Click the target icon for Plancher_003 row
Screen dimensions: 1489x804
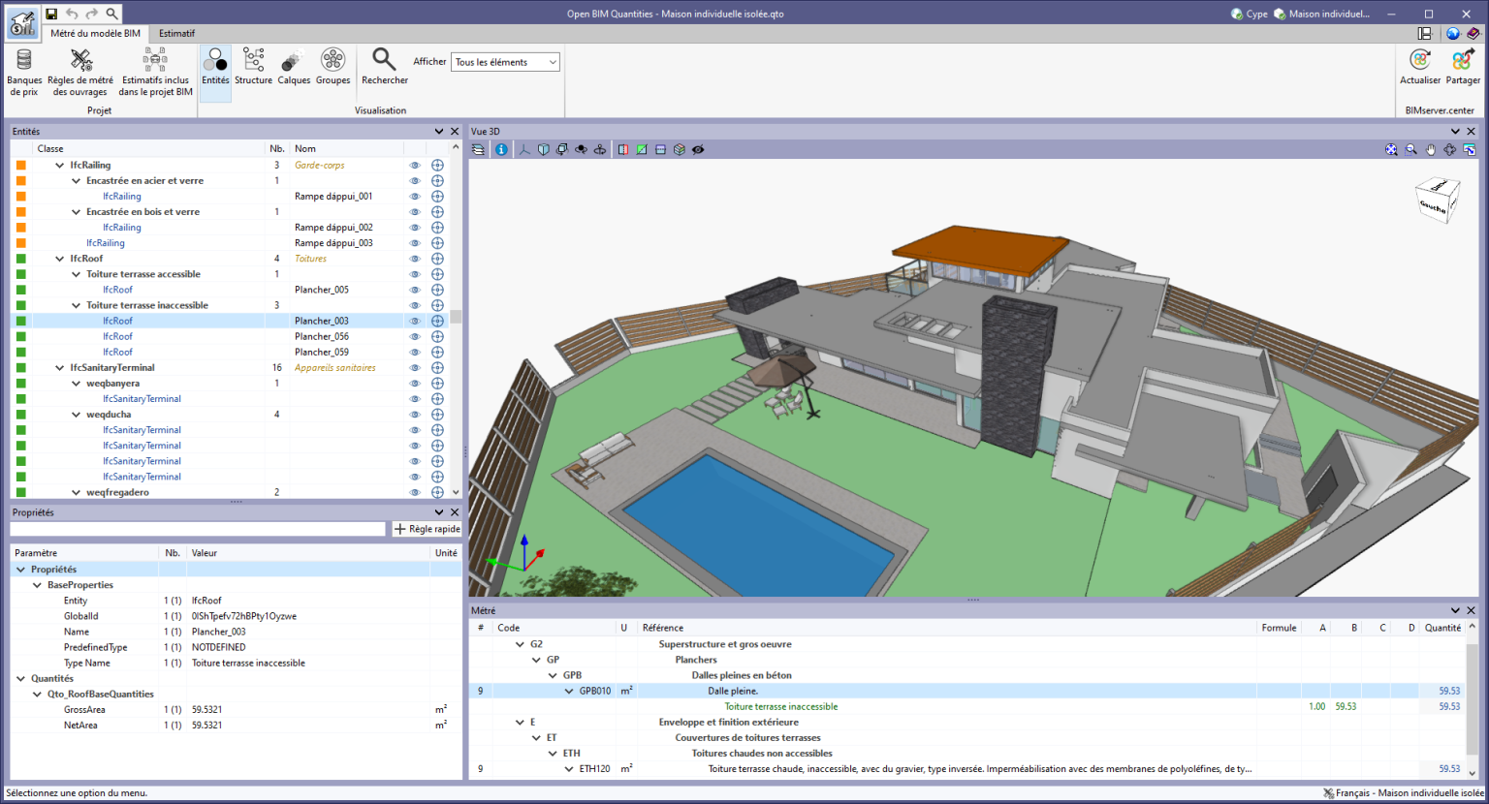point(437,321)
